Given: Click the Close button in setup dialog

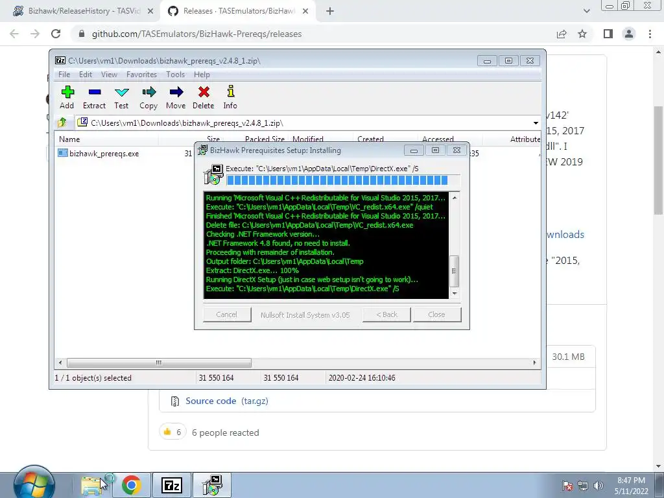Looking at the screenshot, I should 436,314.
